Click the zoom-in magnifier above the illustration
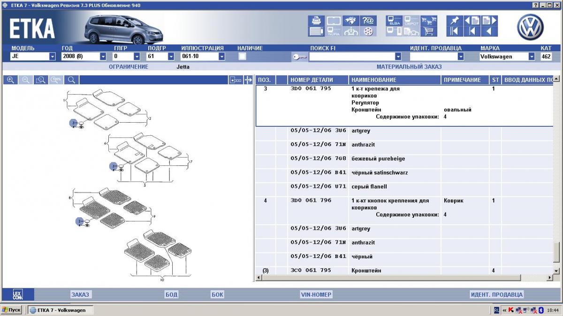This screenshot has width=563, height=316. click(x=10, y=80)
